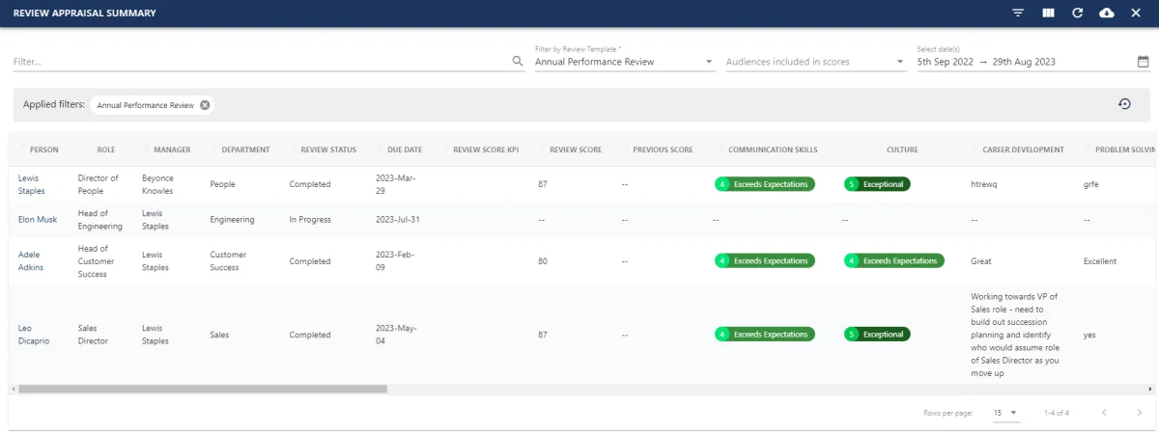The image size is (1159, 433).
Task: Click Beyonce Knowles manager cell
Action: pos(158,184)
